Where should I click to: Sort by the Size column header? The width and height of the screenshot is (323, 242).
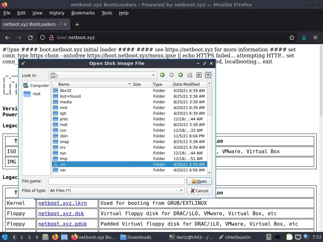coord(142,84)
